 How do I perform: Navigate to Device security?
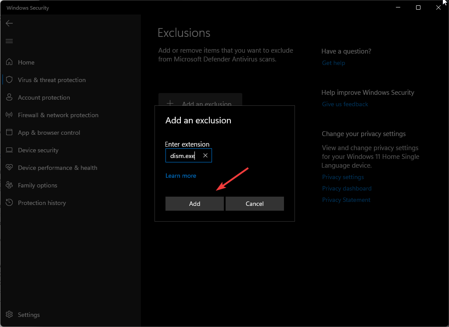[38, 150]
